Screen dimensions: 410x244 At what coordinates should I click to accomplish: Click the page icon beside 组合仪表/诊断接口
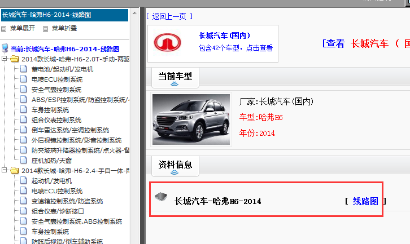pyautogui.click(x=24, y=211)
